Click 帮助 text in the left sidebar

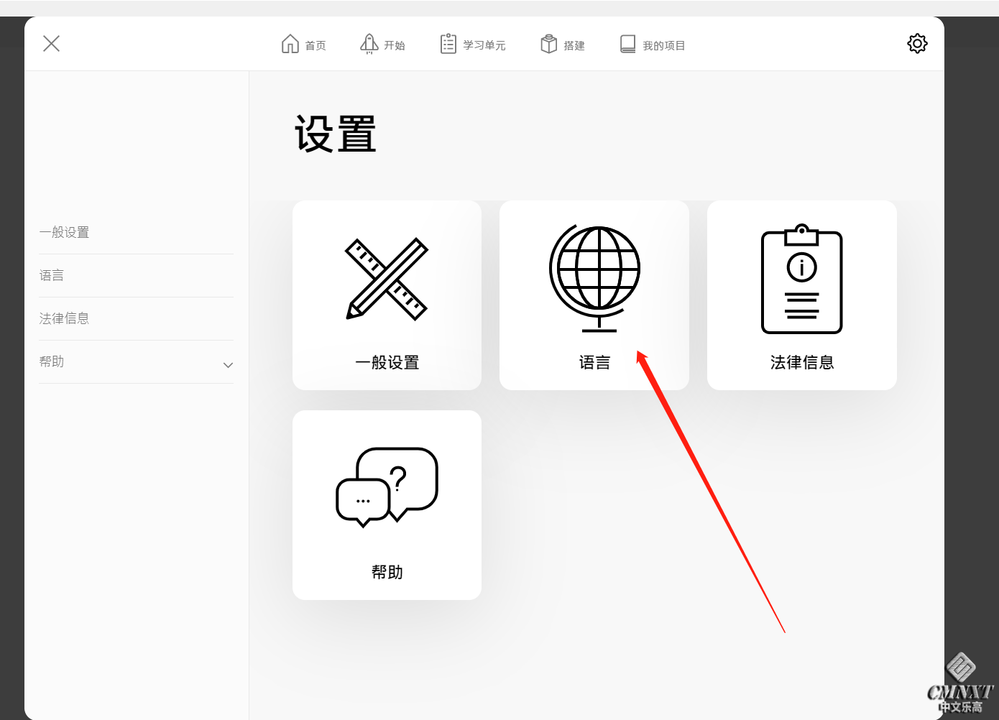click(x=52, y=361)
